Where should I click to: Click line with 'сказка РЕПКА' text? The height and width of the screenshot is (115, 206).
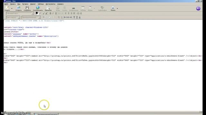tap(27, 43)
